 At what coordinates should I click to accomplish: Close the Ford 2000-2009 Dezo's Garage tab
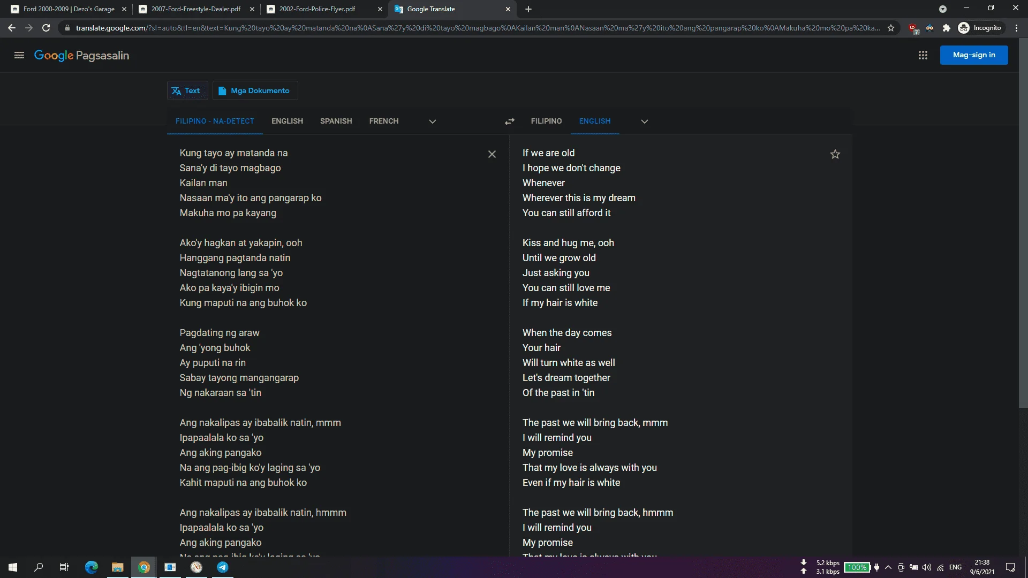tap(124, 9)
